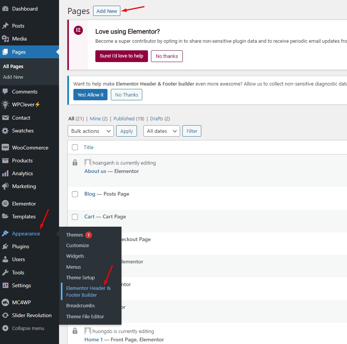This screenshot has height=344, width=347.
Task: Toggle the select-all checkbox beside Title
Action: 75,147
